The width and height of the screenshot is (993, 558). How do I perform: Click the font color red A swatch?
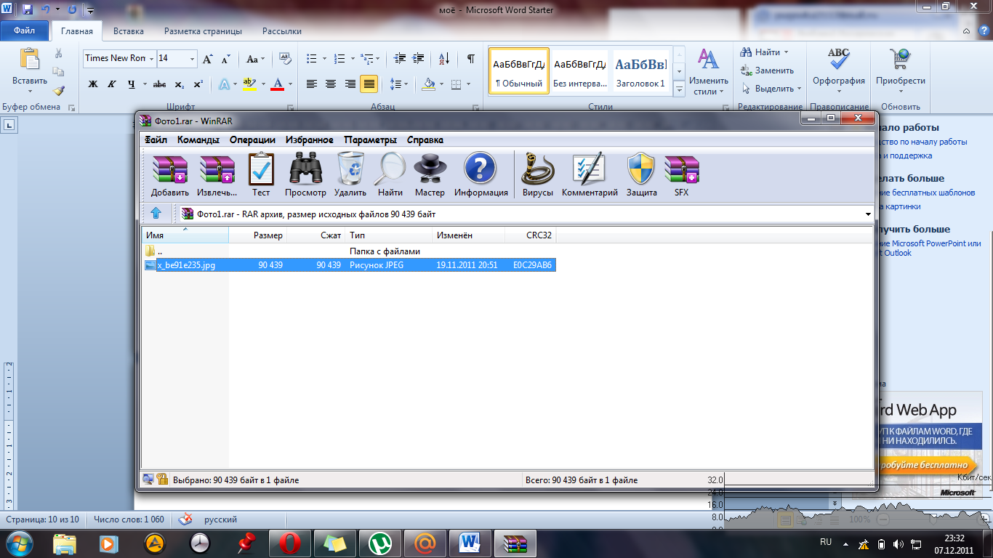tap(277, 84)
